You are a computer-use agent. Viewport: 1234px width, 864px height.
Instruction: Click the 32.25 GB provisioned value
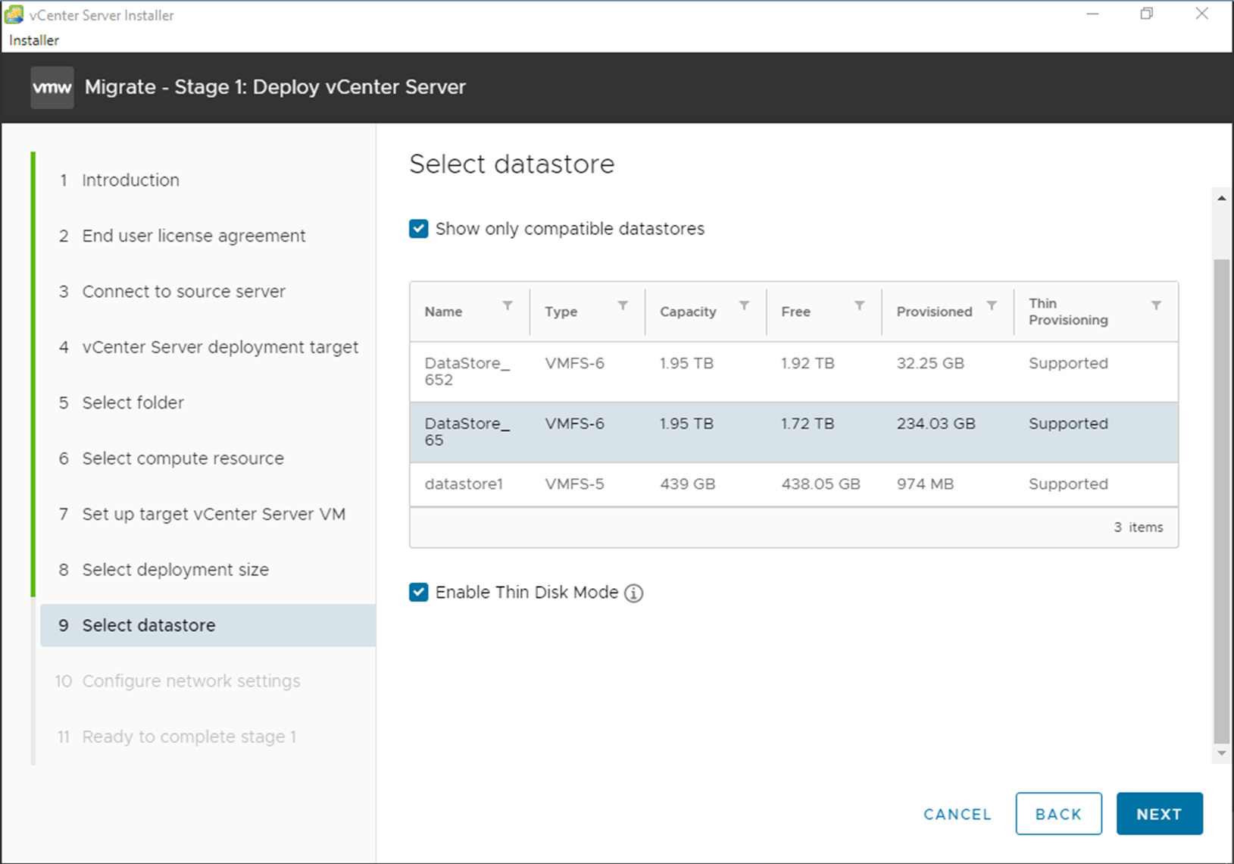(930, 363)
